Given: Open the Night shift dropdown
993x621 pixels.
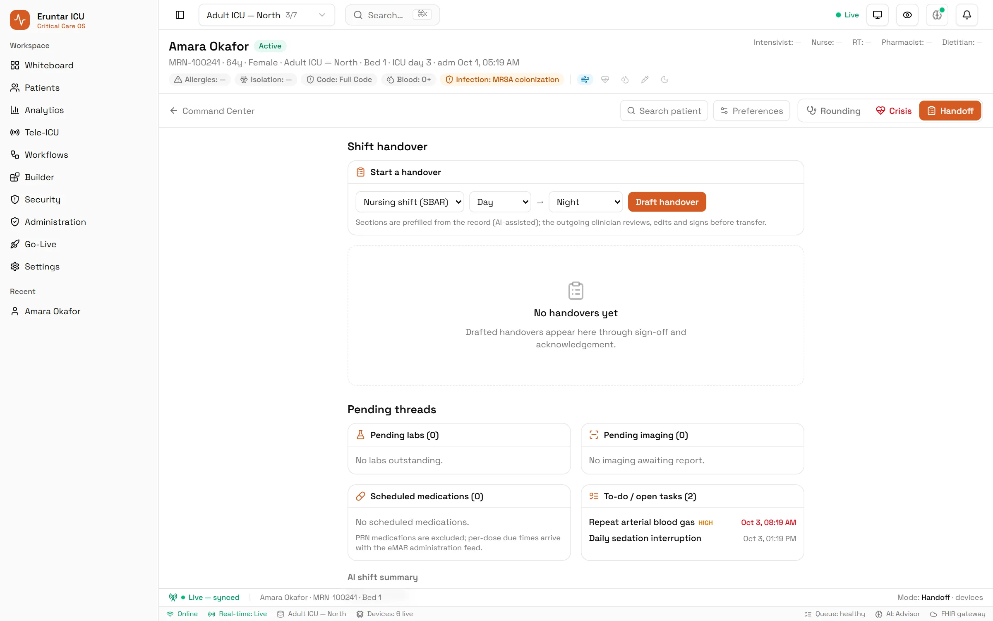Looking at the screenshot, I should tap(585, 202).
